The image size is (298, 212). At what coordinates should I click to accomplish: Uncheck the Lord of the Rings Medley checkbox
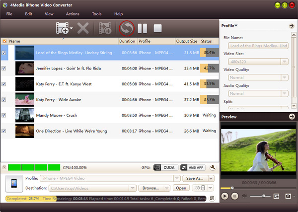coord(4,52)
